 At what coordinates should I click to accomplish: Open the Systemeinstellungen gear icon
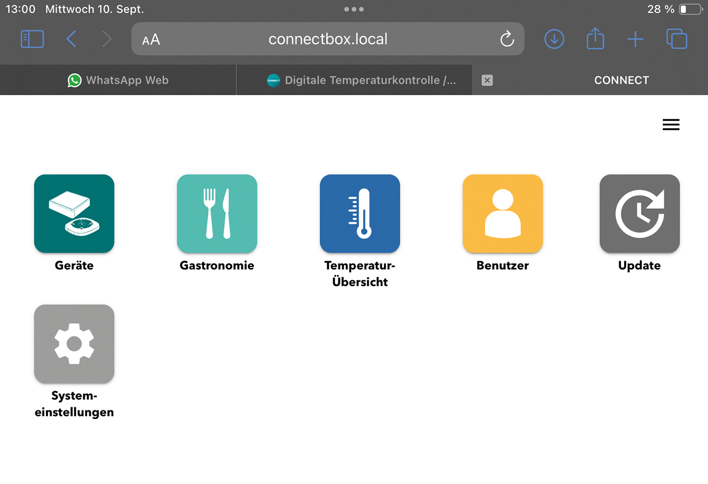coord(74,344)
